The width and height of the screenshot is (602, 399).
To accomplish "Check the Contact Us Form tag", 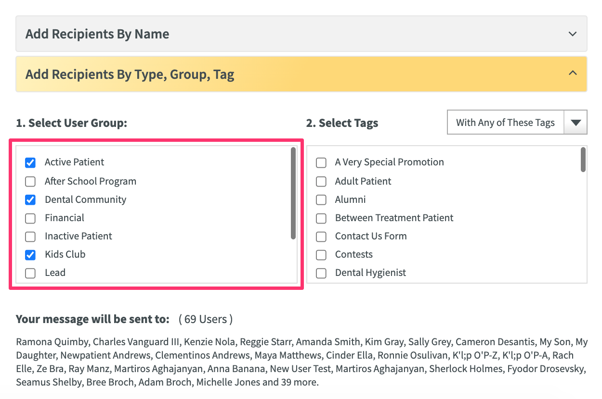I will pyautogui.click(x=321, y=237).
